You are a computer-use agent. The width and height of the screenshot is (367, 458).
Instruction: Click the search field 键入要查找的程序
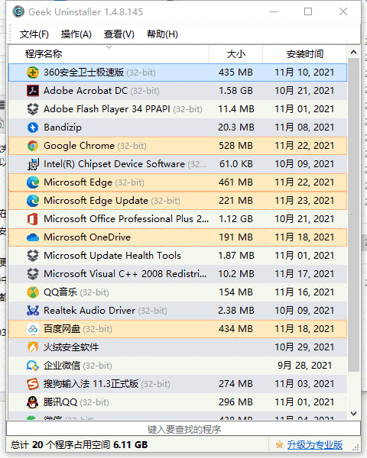tap(183, 429)
